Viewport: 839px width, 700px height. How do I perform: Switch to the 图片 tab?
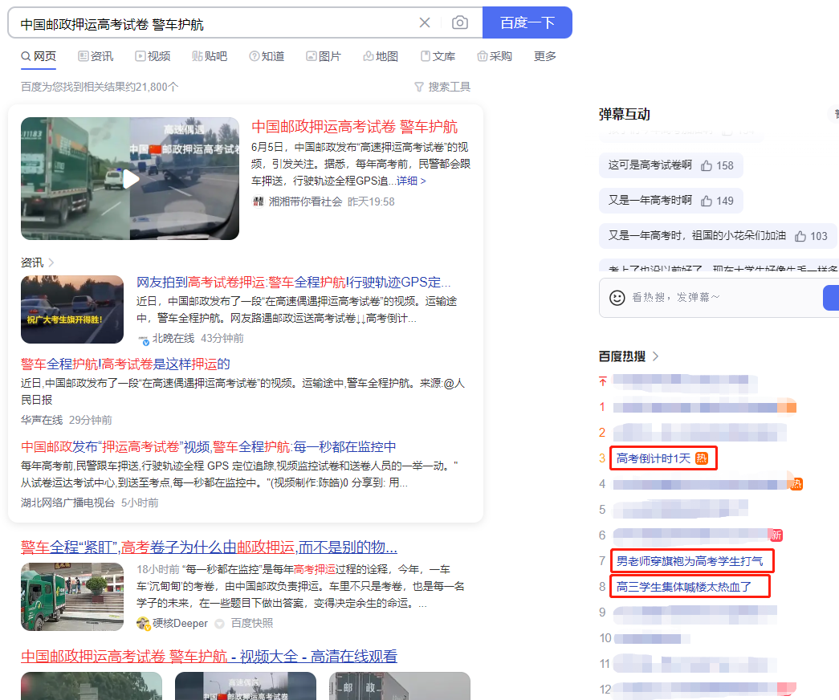(x=324, y=56)
